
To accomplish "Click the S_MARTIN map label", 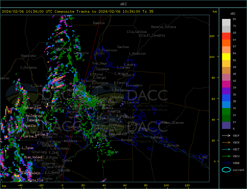I will [x=114, y=112].
